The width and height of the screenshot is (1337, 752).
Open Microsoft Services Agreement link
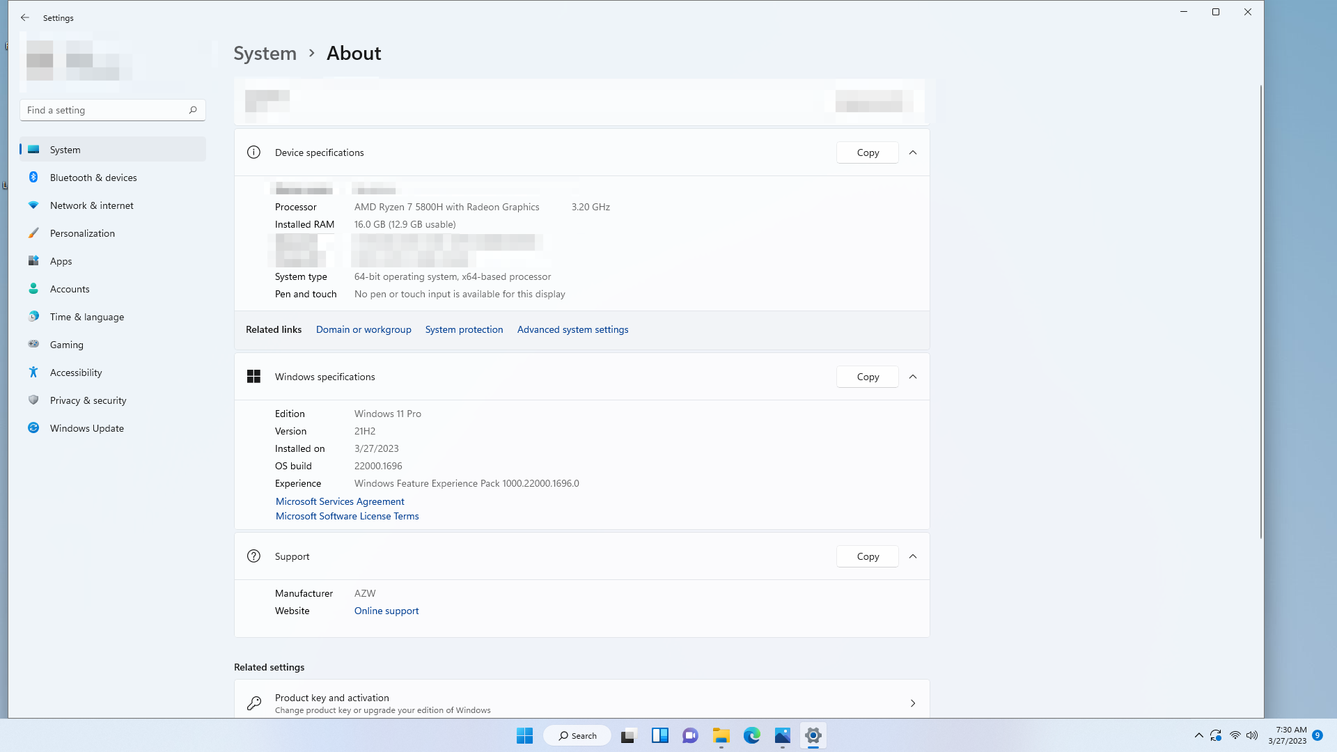tap(340, 501)
